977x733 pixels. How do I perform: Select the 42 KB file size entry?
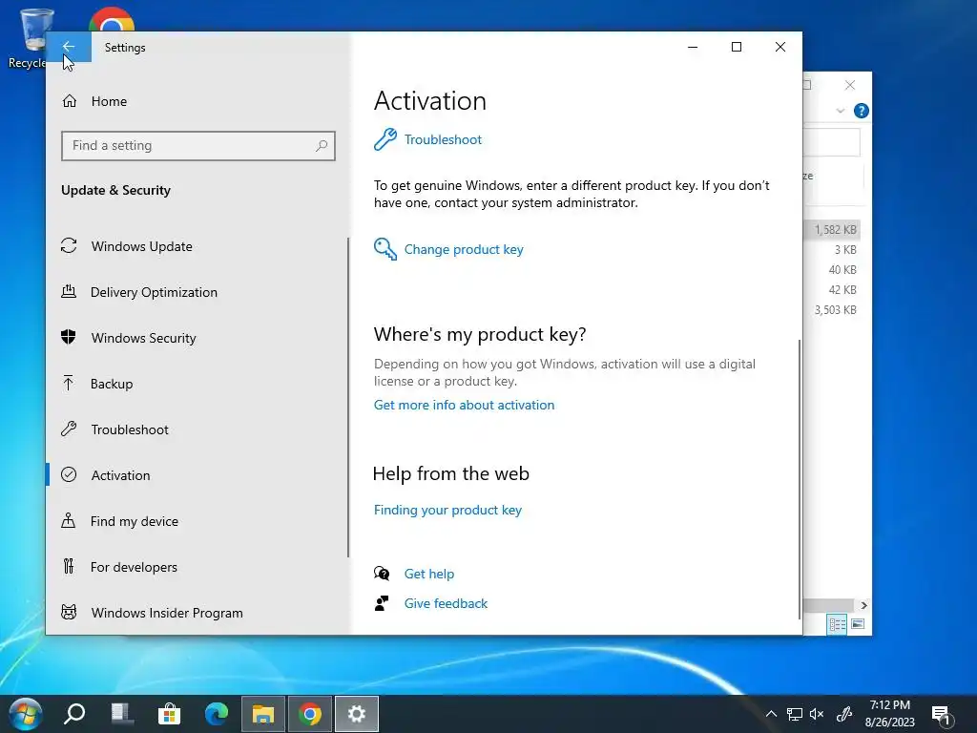click(x=842, y=290)
